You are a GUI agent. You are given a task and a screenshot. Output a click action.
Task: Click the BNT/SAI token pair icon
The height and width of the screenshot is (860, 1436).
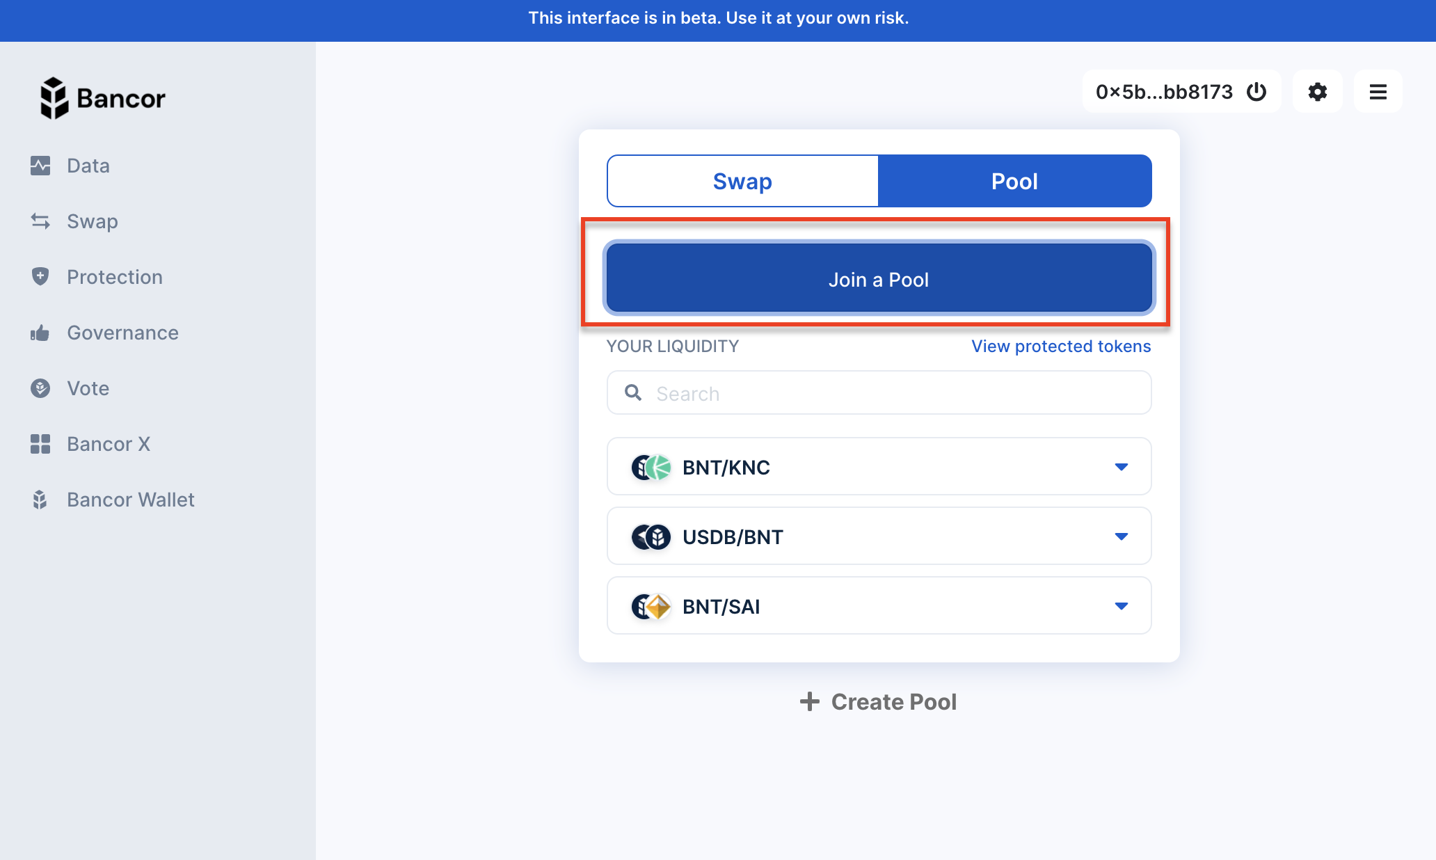coord(651,606)
